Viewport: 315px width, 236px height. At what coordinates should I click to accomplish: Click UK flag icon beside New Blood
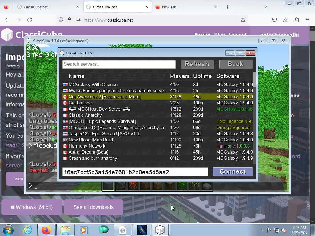[x=65, y=140]
